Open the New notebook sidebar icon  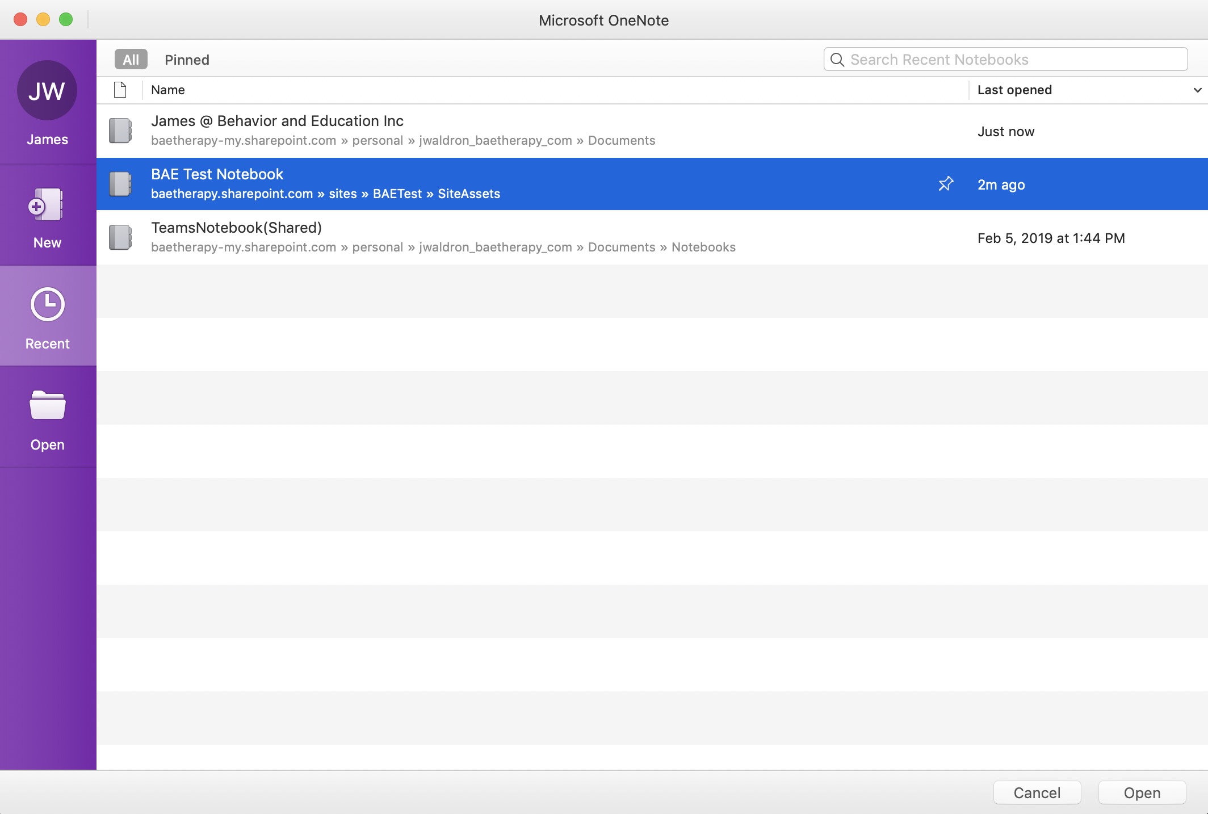point(47,205)
